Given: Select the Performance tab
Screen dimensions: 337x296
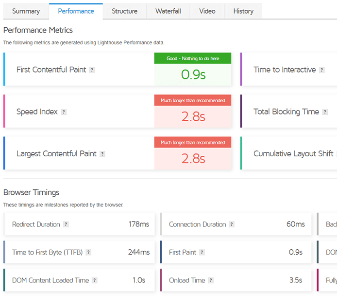Looking at the screenshot, I should click(76, 11).
